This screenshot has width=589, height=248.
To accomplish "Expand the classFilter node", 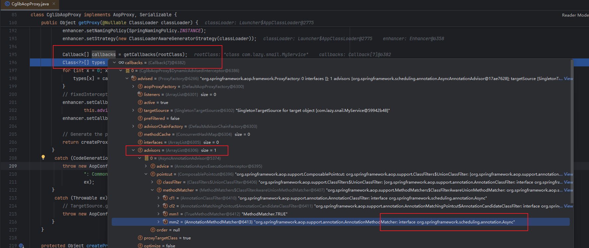I will pos(152,182).
